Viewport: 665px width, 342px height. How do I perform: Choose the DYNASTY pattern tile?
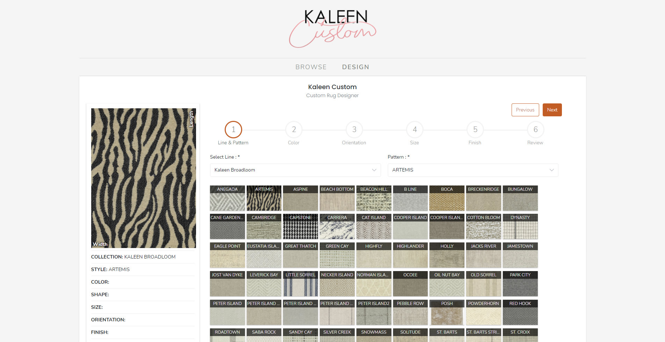click(x=520, y=226)
